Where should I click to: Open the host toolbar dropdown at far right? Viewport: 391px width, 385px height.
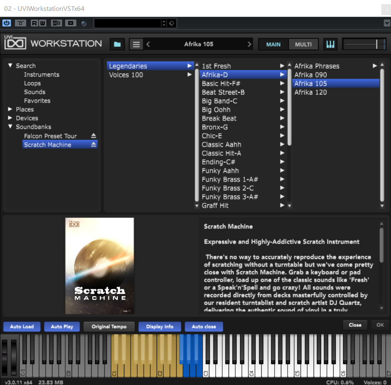pos(386,23)
